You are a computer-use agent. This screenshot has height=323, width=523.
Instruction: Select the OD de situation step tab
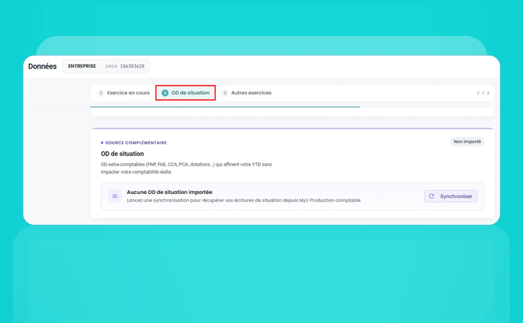186,93
